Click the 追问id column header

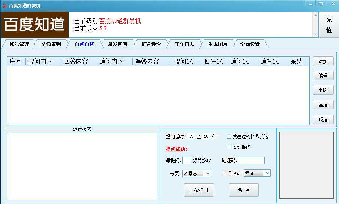[243, 61]
